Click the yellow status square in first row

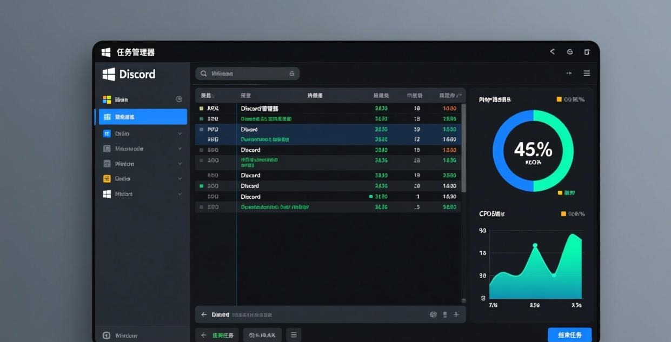(x=202, y=109)
